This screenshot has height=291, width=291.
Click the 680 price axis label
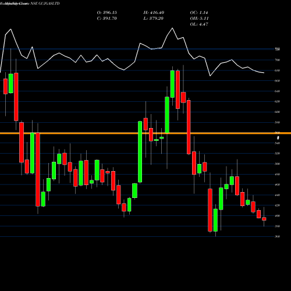(278, 70)
